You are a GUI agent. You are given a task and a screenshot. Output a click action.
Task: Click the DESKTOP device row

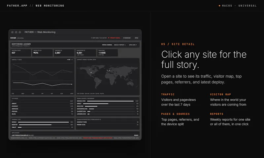[42, 125]
